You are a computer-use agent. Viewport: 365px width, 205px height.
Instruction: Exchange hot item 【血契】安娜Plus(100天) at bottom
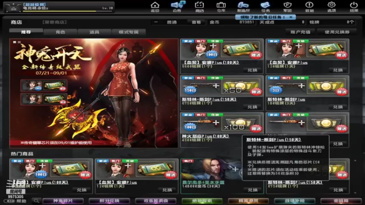(x=82, y=190)
